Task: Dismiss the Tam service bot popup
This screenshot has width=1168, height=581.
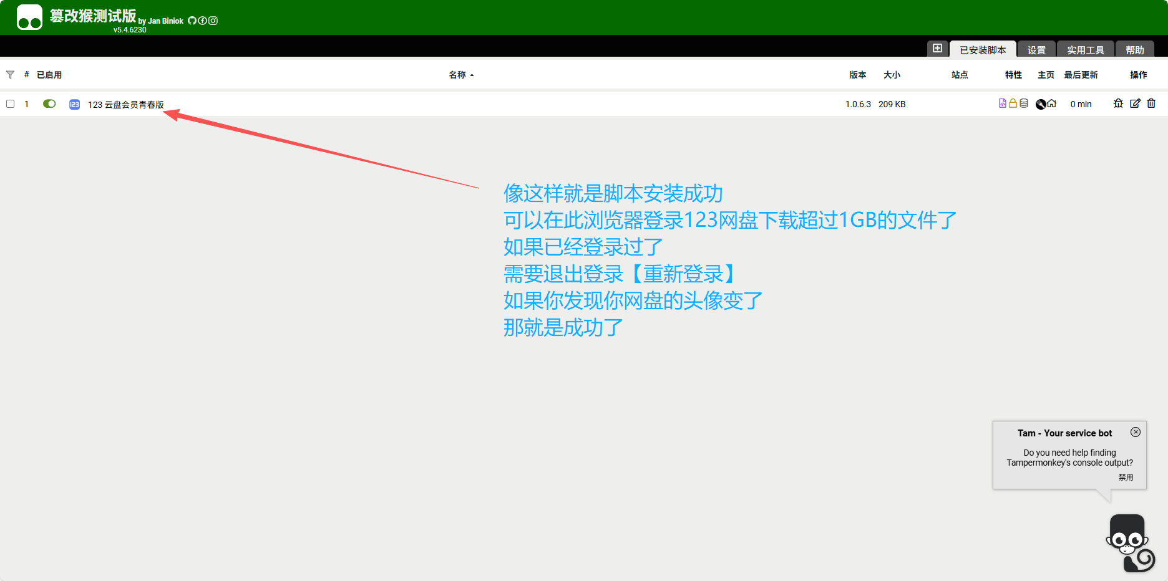Action: 1136,432
